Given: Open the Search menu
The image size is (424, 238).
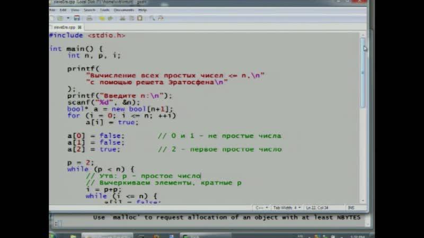Looking at the screenshot, I should click(90, 10).
